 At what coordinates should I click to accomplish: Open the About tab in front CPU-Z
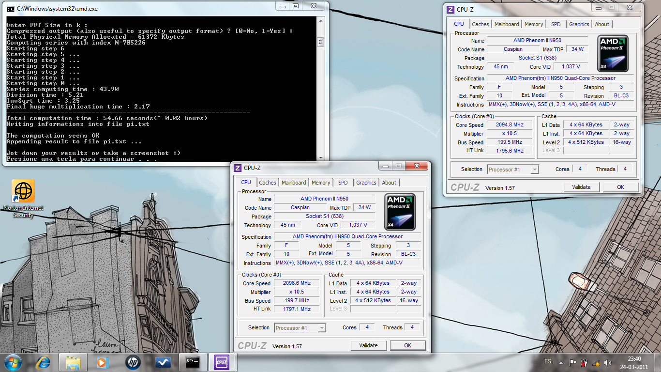[x=389, y=183]
